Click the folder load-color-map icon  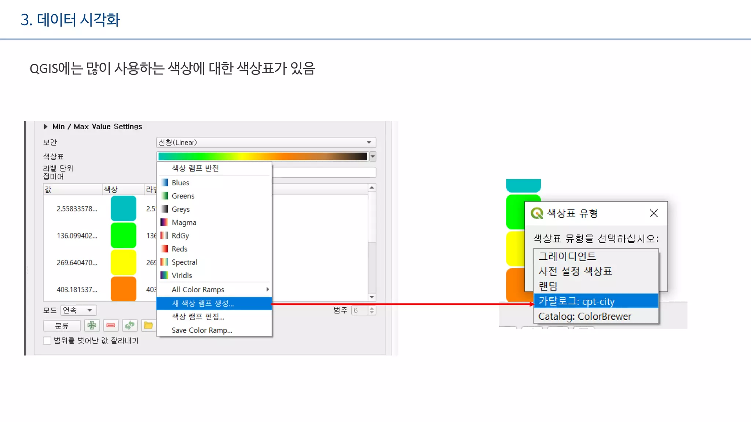click(x=149, y=325)
